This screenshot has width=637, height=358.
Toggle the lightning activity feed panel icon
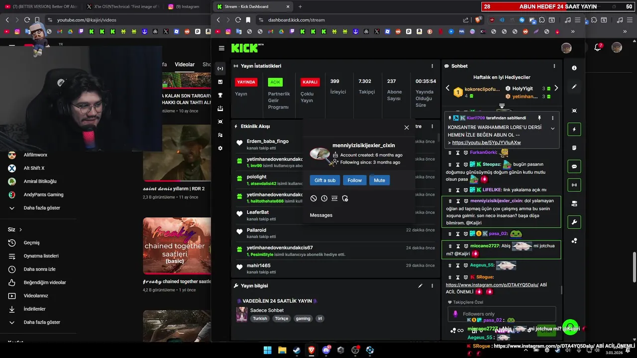click(x=574, y=129)
